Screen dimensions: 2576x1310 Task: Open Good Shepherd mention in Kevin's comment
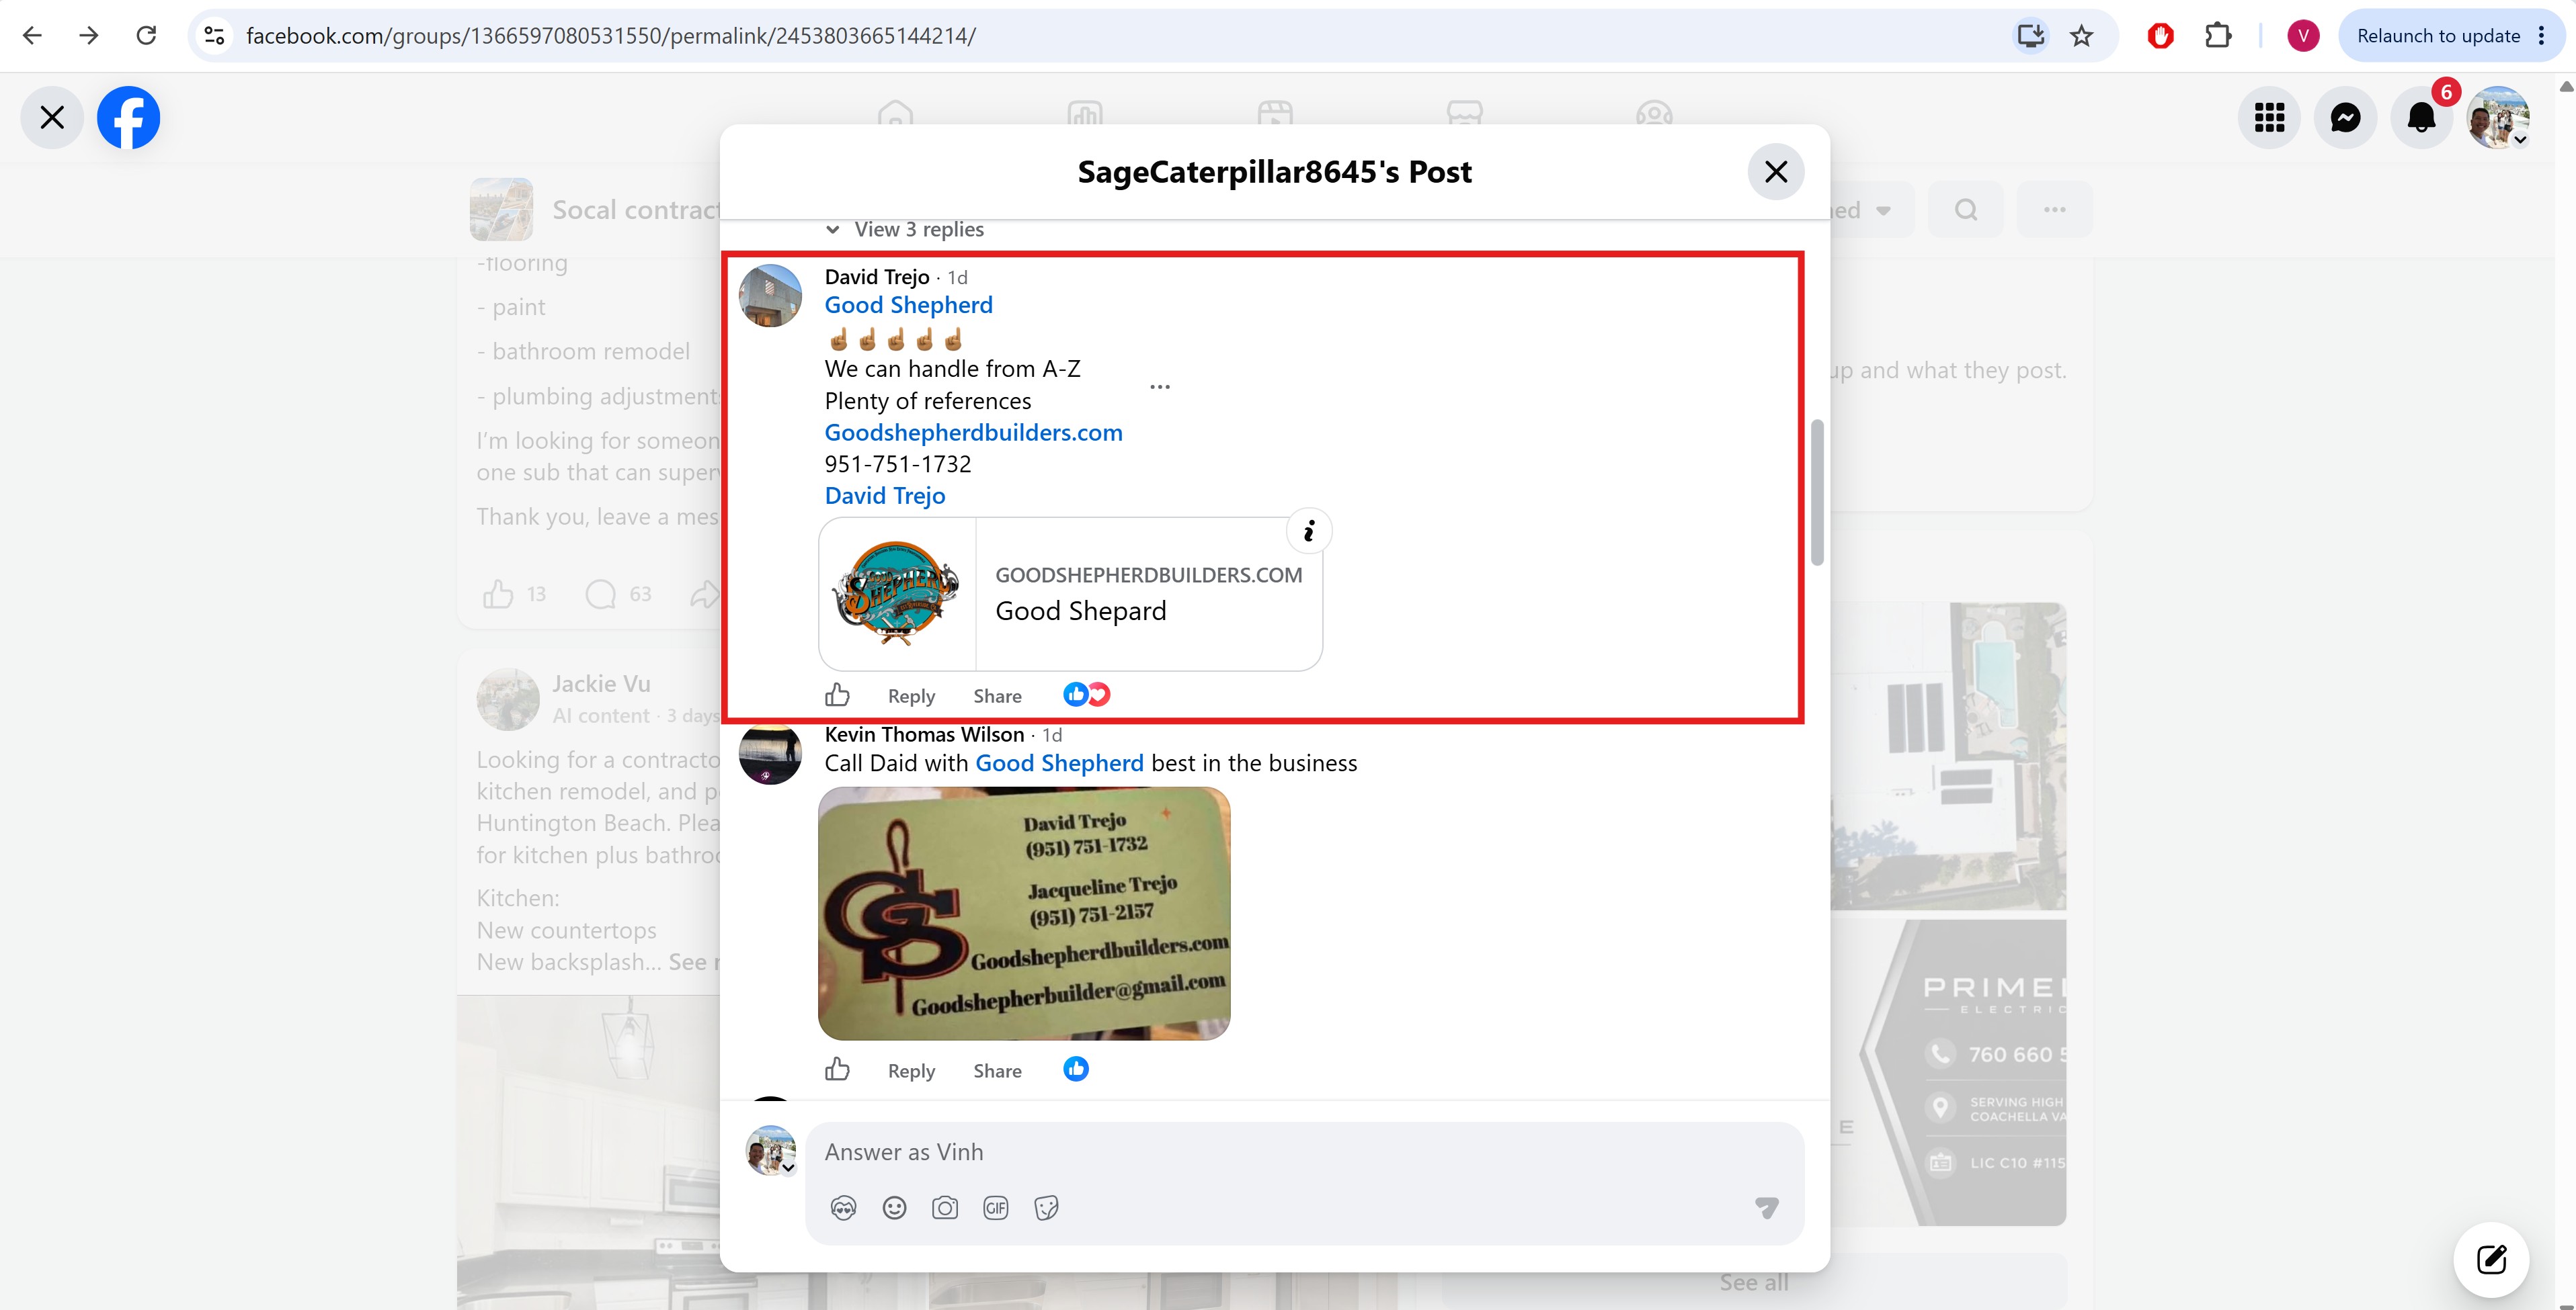[1059, 763]
